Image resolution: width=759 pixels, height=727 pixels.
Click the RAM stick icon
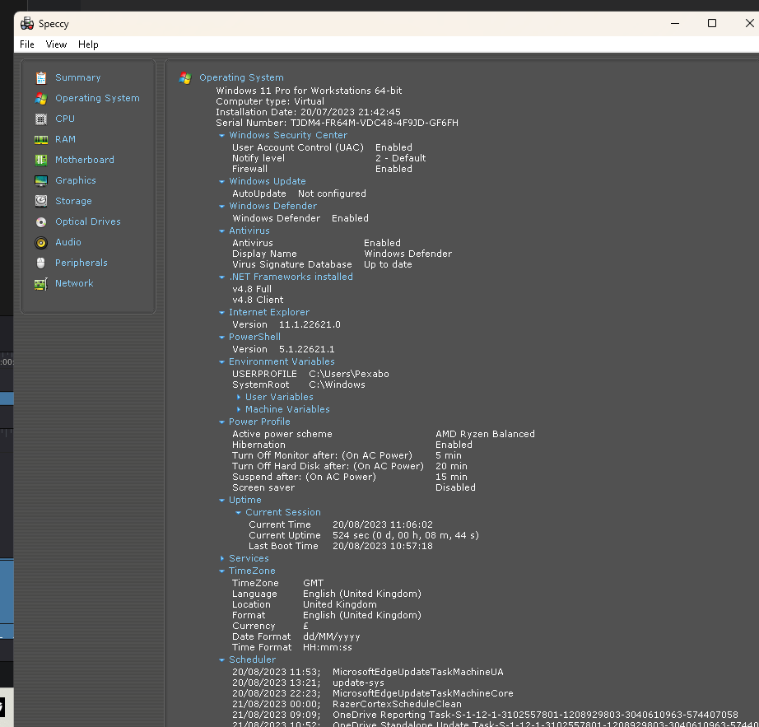pos(41,139)
